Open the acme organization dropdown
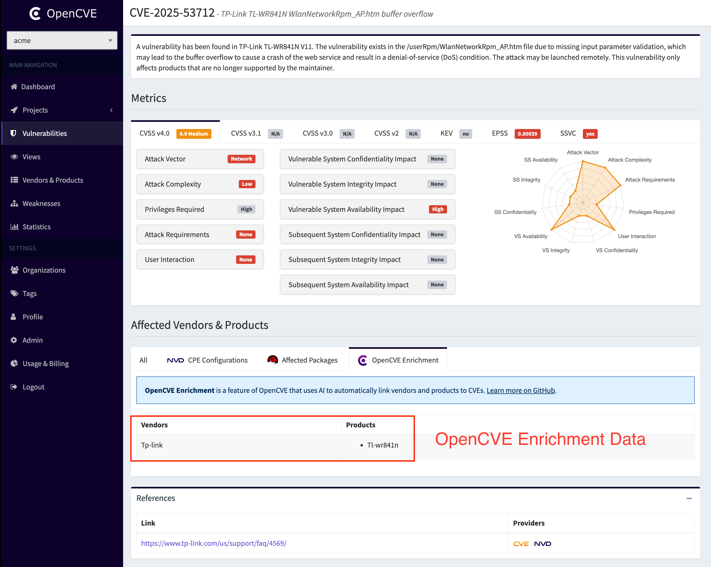711x567 pixels. click(62, 40)
